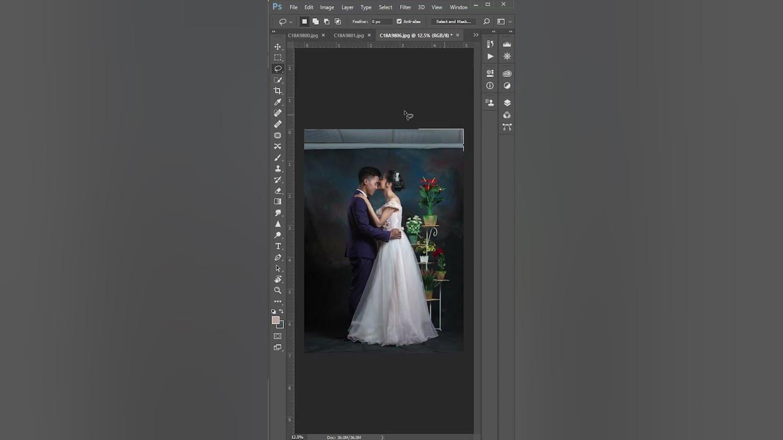Toggle the Anti-alias checkbox
The height and width of the screenshot is (440, 783).
point(399,21)
